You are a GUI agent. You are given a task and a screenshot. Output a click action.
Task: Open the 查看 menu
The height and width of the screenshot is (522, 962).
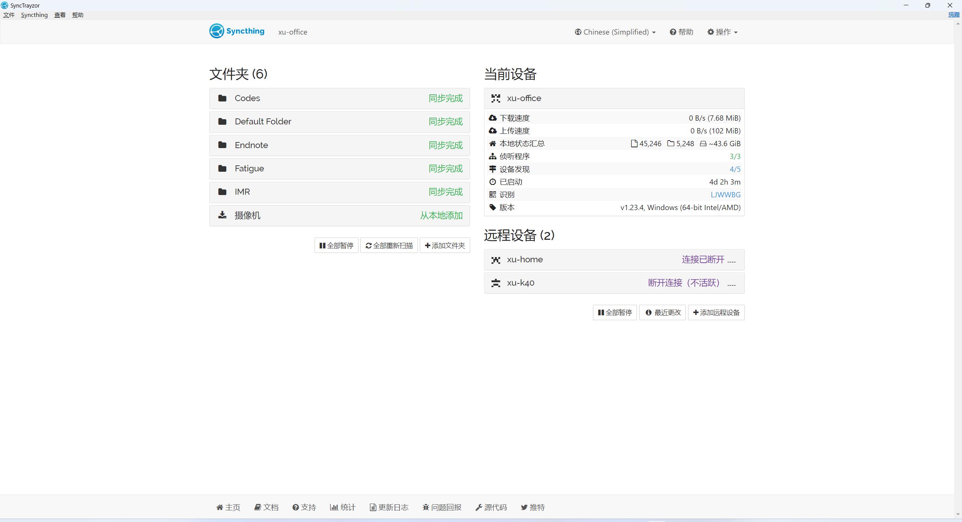click(x=60, y=15)
